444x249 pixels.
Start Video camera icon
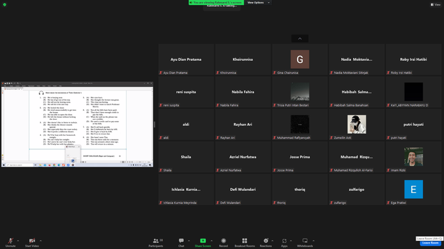[32, 241]
